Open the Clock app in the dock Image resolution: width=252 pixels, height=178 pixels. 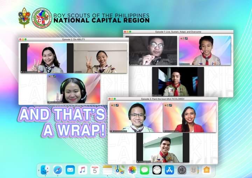(157, 170)
